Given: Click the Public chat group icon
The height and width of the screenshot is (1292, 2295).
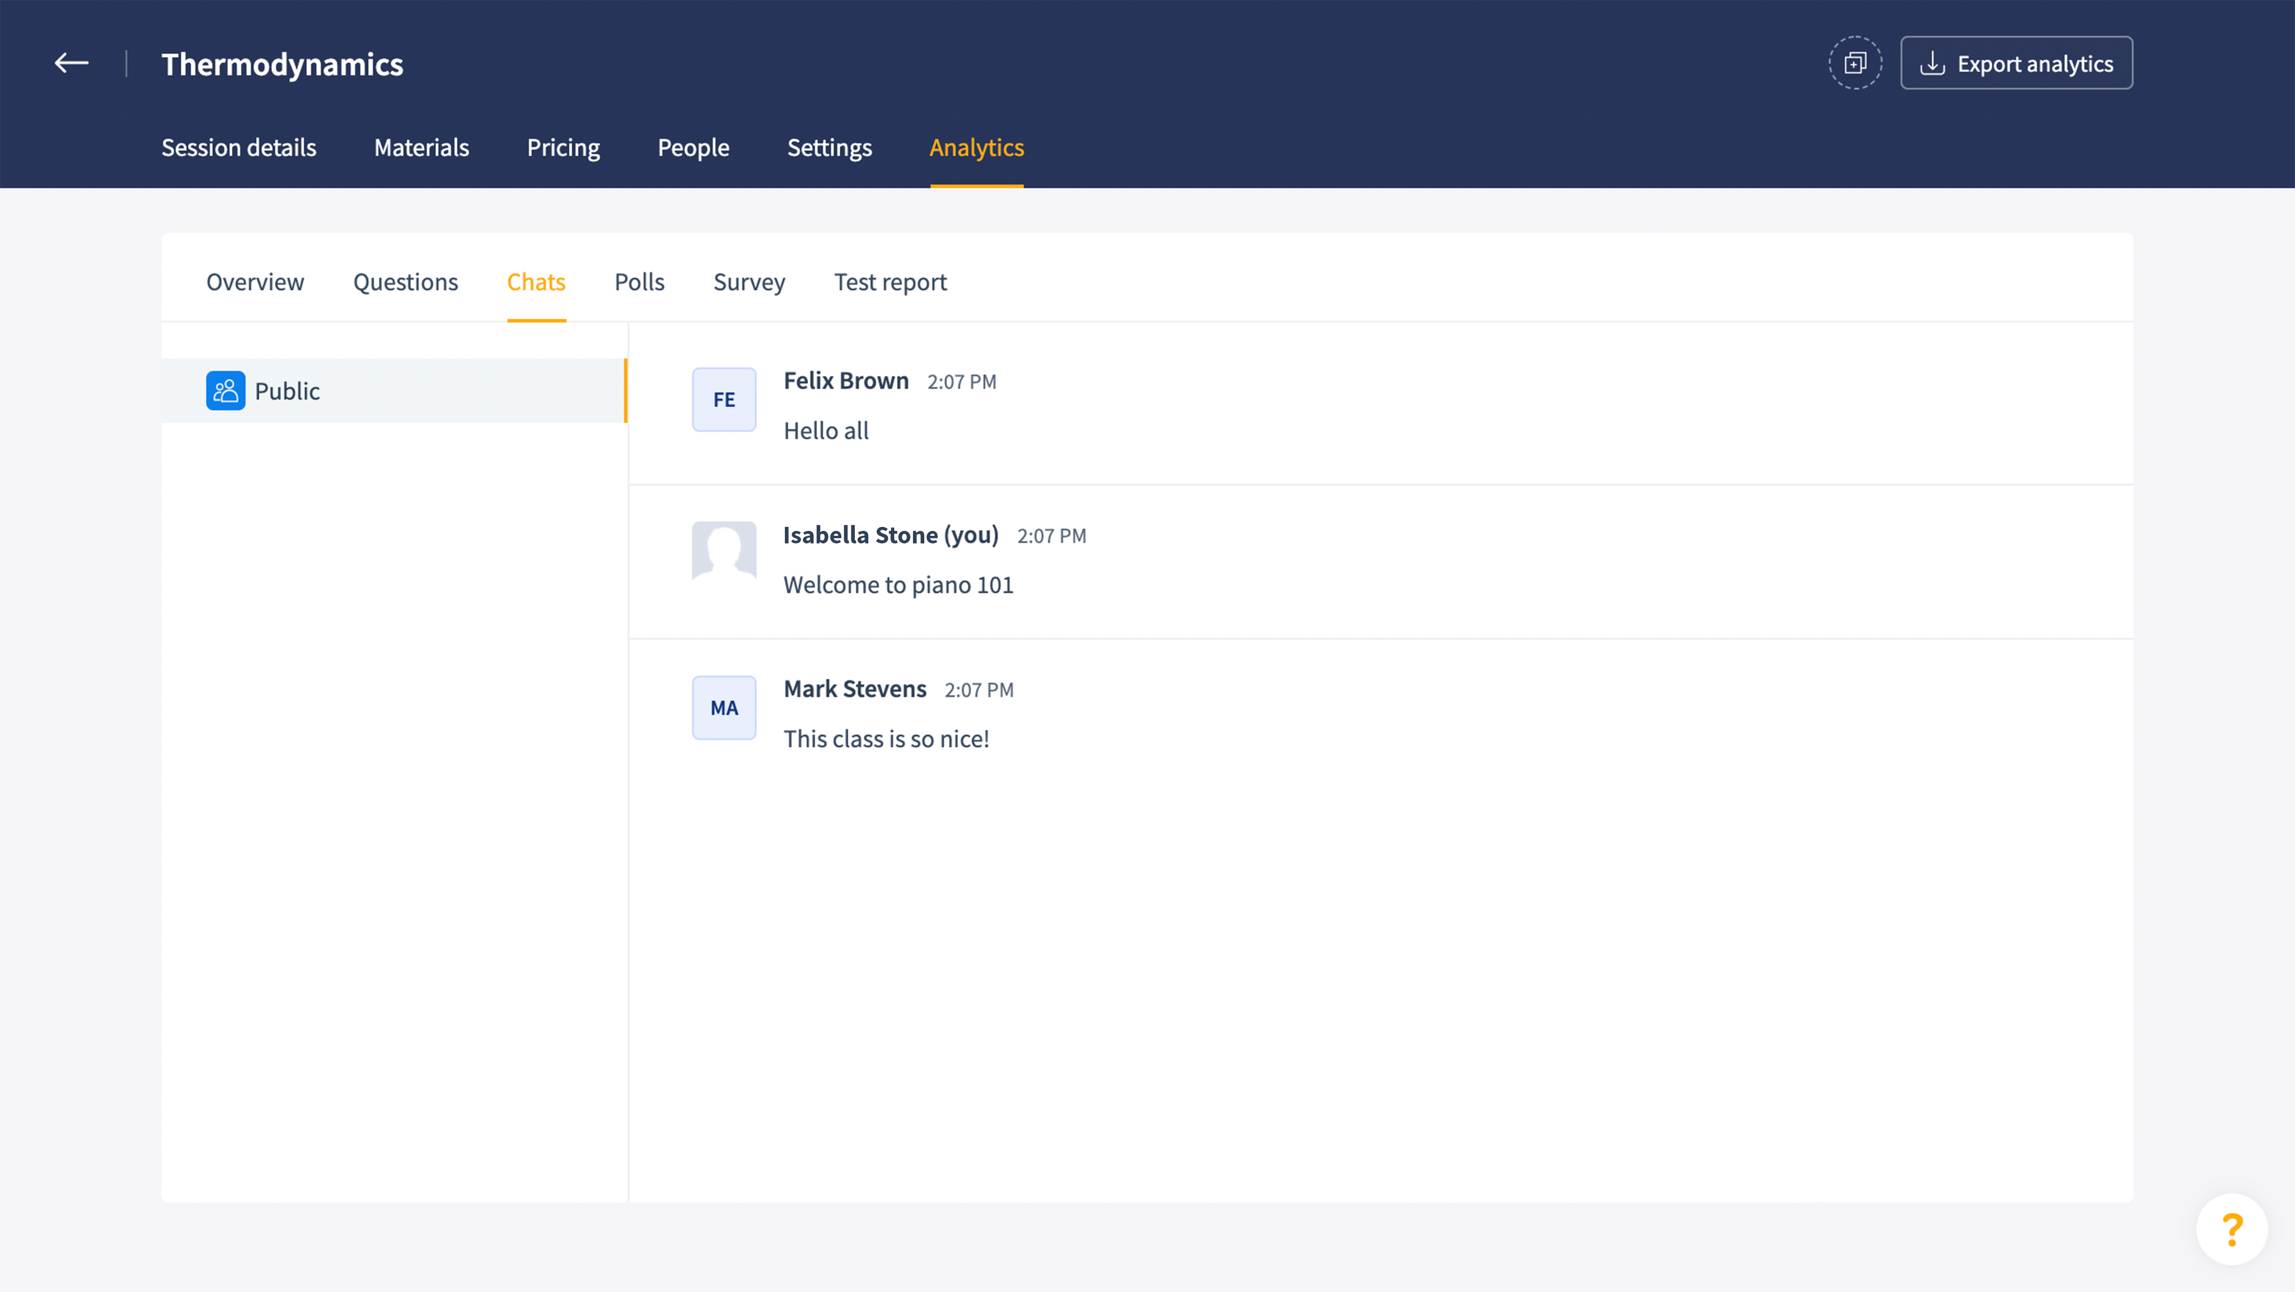Looking at the screenshot, I should click(225, 391).
